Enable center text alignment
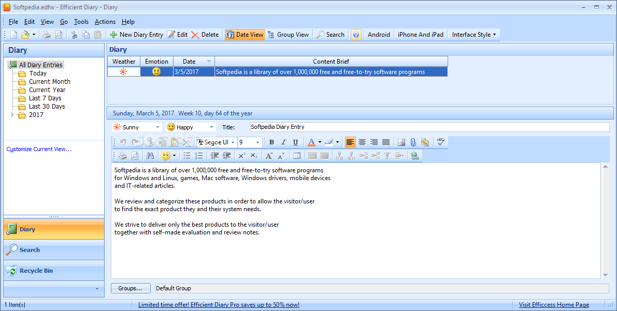The image size is (617, 311). tap(362, 142)
